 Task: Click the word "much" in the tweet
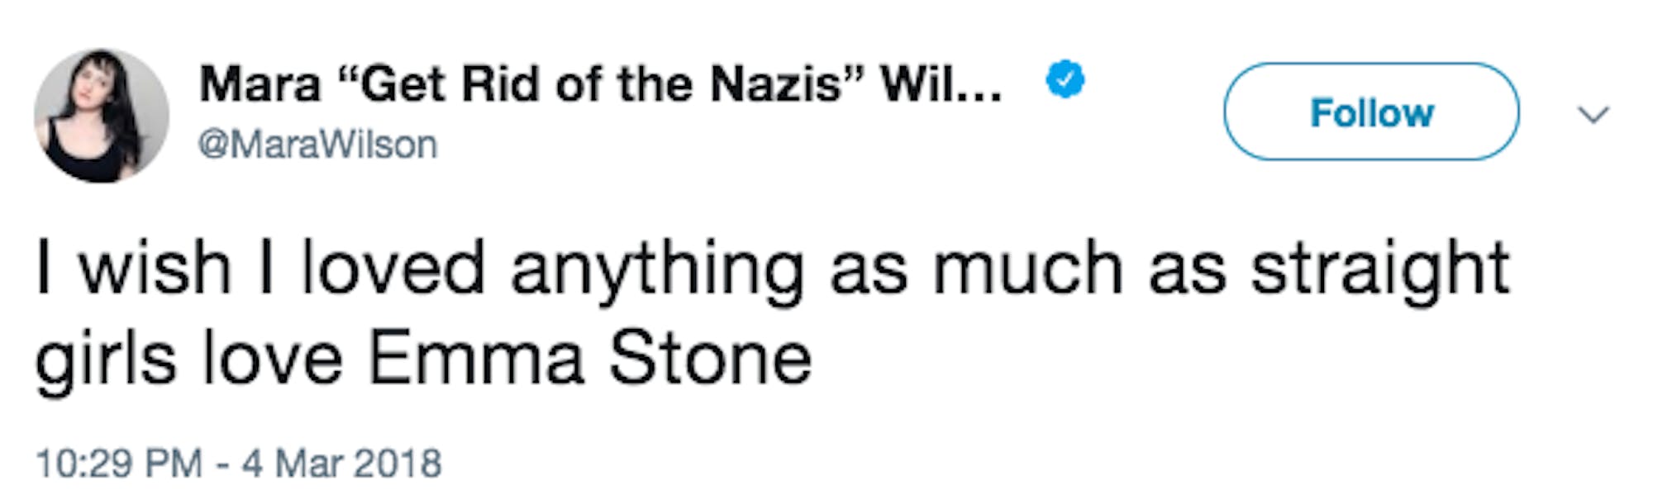click(x=1027, y=269)
